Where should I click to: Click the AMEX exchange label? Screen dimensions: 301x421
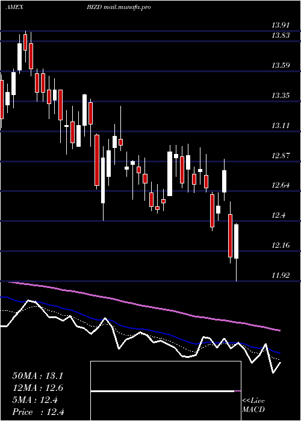[14, 7]
